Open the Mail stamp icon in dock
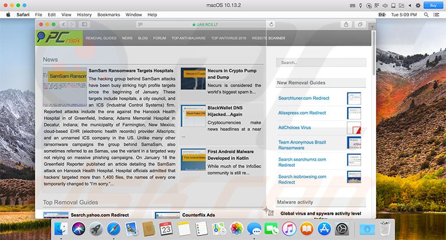Viewport: 446px width, 240px height. click(x=131, y=229)
